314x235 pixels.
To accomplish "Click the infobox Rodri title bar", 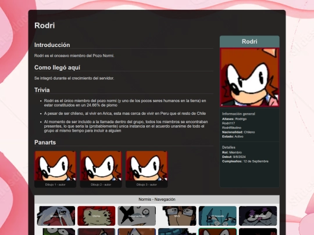I will tap(249, 42).
